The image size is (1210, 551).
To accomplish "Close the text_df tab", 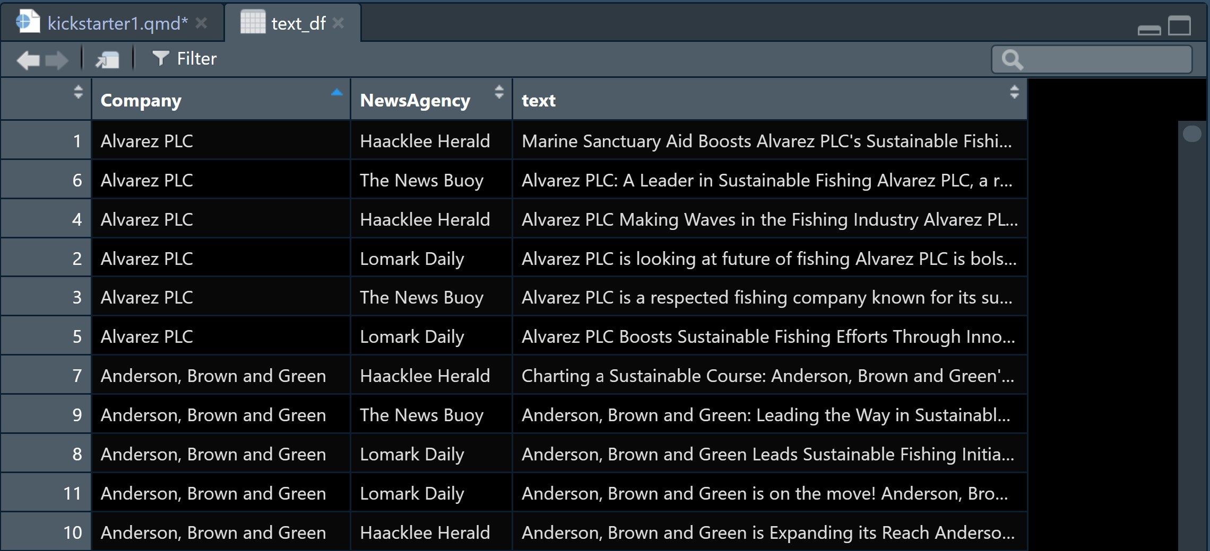I will (339, 23).
